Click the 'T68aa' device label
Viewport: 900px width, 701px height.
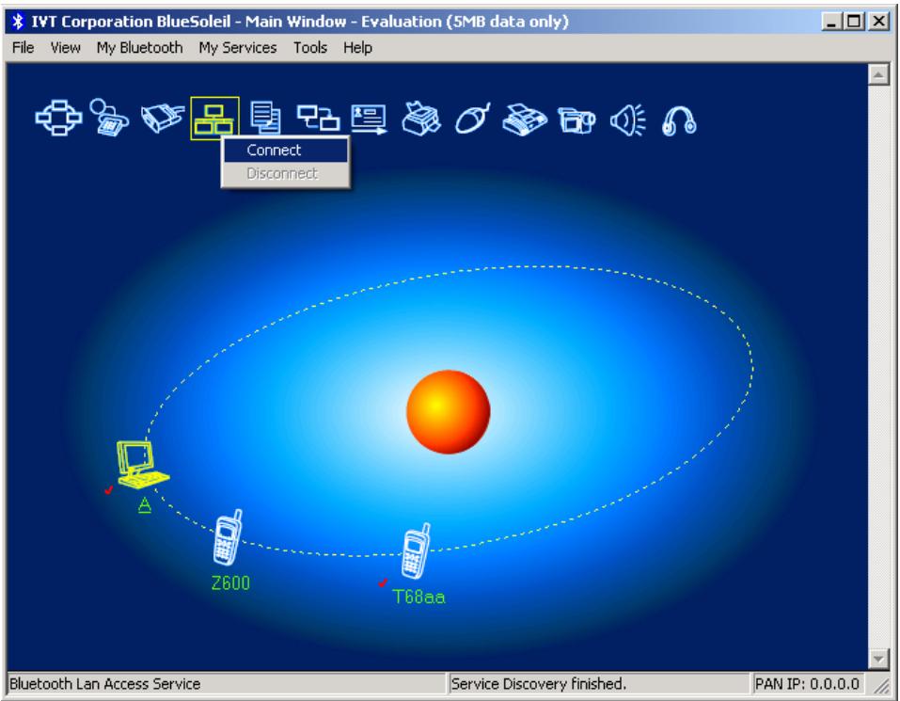[x=419, y=597]
